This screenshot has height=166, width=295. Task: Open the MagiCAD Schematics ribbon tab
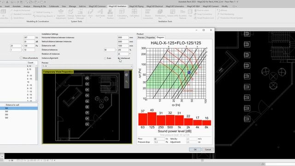(175, 6)
